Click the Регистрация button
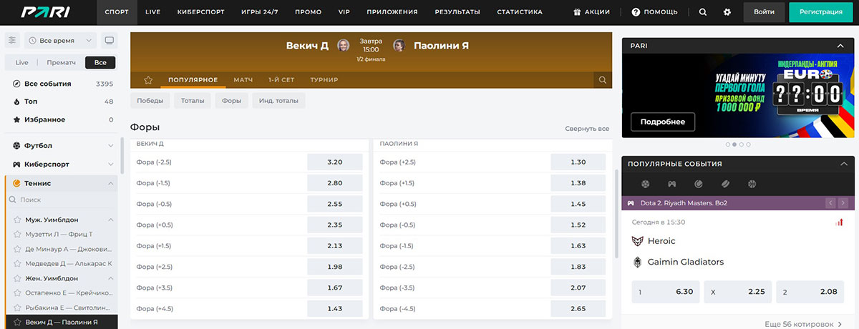The image size is (859, 329). [x=820, y=12]
